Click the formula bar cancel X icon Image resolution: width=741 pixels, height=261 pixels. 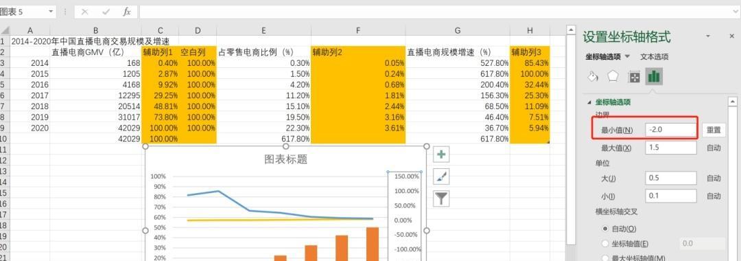84,12
